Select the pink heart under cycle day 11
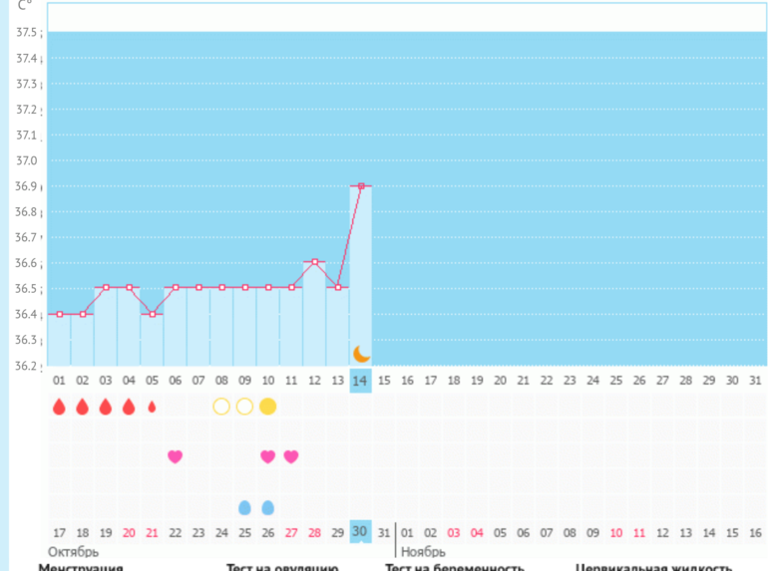Viewport: 768px width, 571px height. tap(290, 456)
